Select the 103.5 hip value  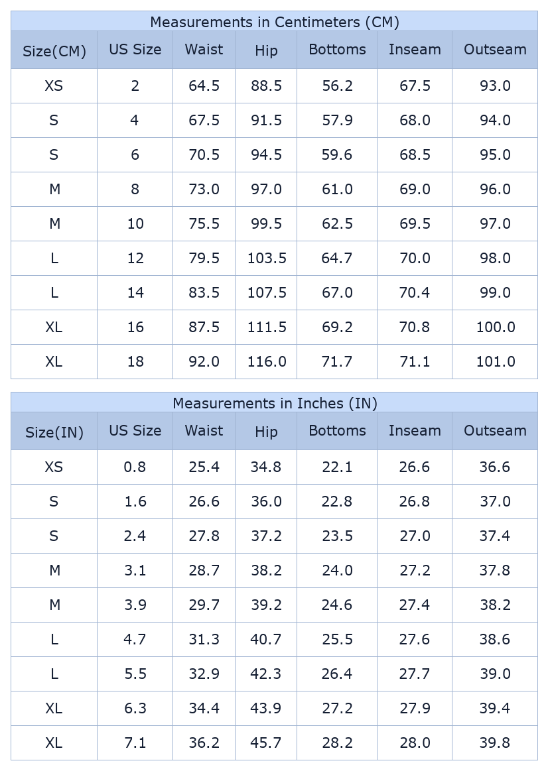point(266,259)
